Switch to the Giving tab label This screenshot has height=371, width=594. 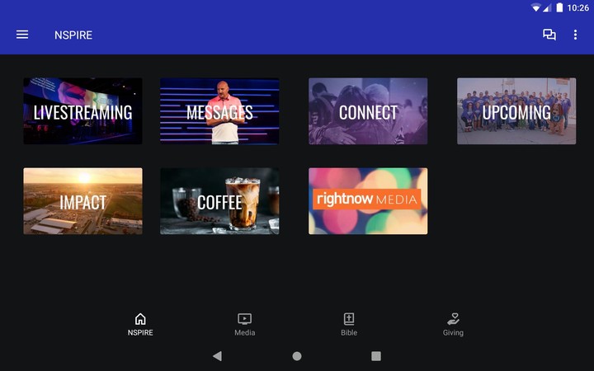[x=453, y=333]
